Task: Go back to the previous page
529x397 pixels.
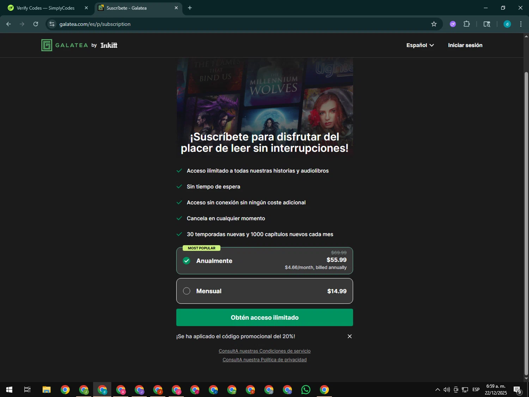Action: pos(8,24)
